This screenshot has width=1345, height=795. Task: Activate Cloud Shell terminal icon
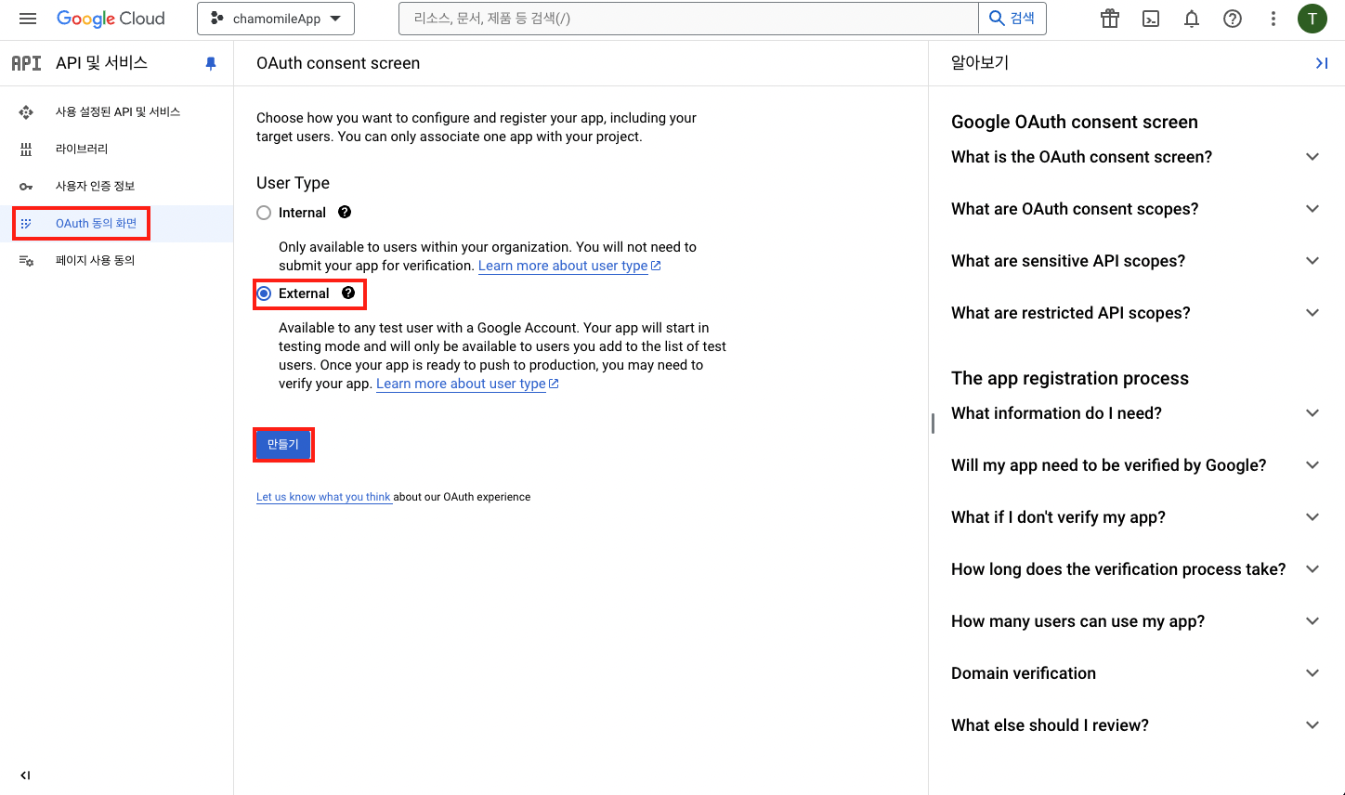(1151, 19)
